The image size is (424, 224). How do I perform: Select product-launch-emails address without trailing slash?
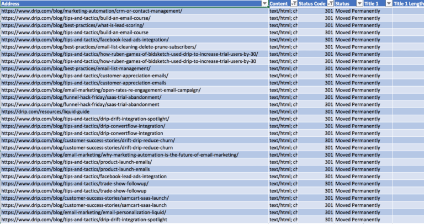coord(134,169)
